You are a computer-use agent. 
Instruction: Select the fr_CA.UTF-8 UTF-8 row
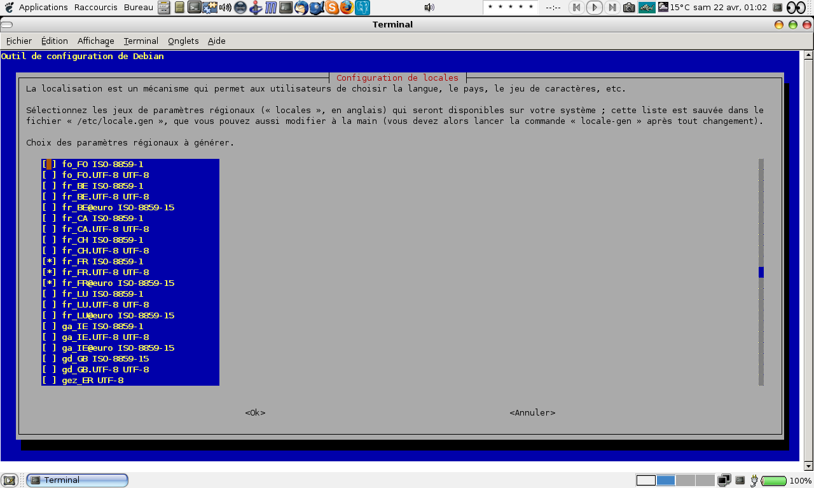[130, 229]
